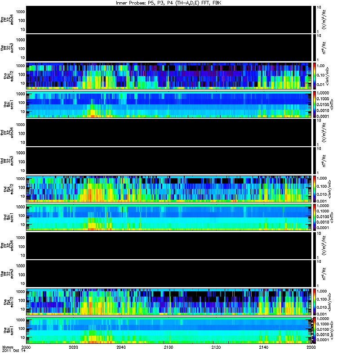
Task: Click the 2140 time axis label
Action: coord(264,347)
